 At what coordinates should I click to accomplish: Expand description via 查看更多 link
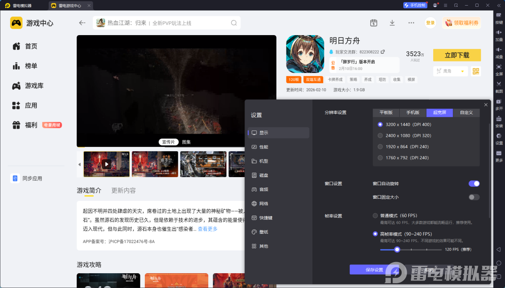207,229
